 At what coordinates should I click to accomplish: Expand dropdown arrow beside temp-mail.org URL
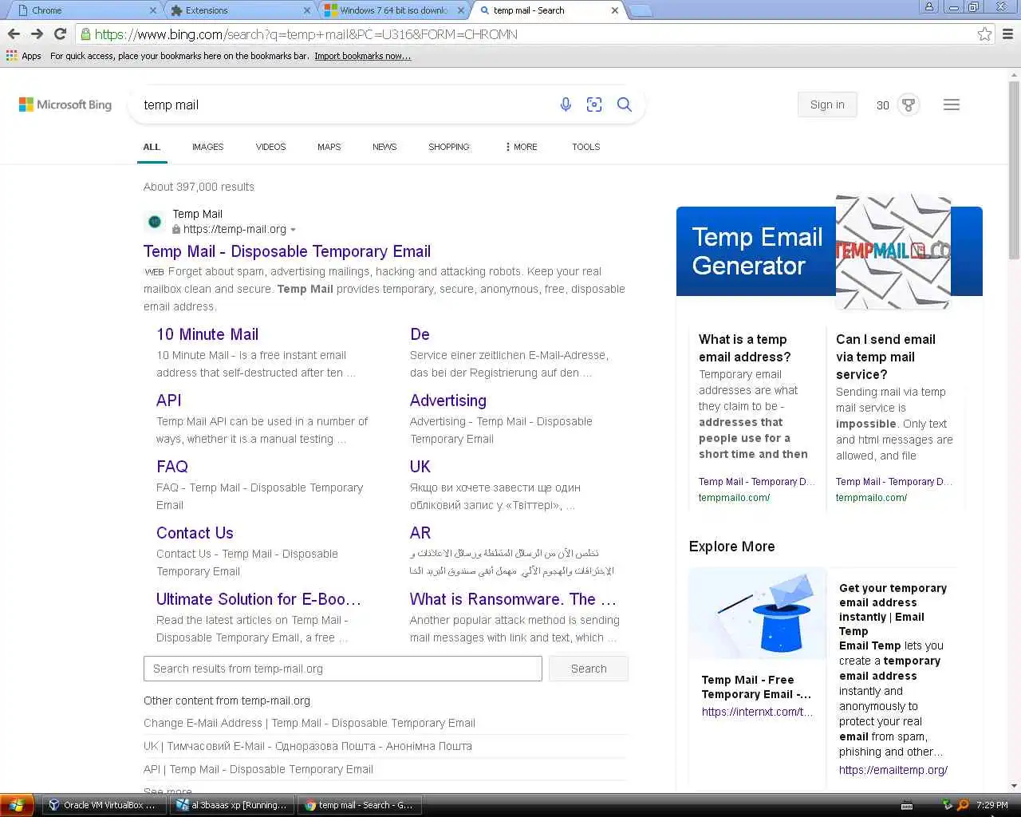294,230
